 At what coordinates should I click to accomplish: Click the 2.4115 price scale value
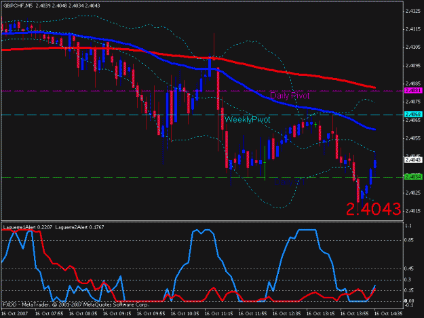coord(413,29)
